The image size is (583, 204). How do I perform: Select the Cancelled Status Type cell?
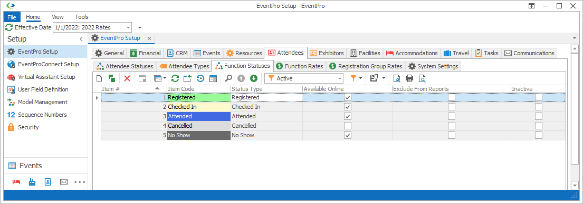point(266,126)
